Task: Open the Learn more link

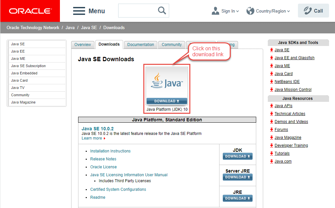Action: pos(92,138)
